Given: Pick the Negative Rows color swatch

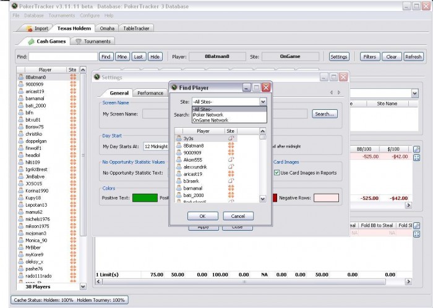Looking at the screenshot, I should pos(326,198).
